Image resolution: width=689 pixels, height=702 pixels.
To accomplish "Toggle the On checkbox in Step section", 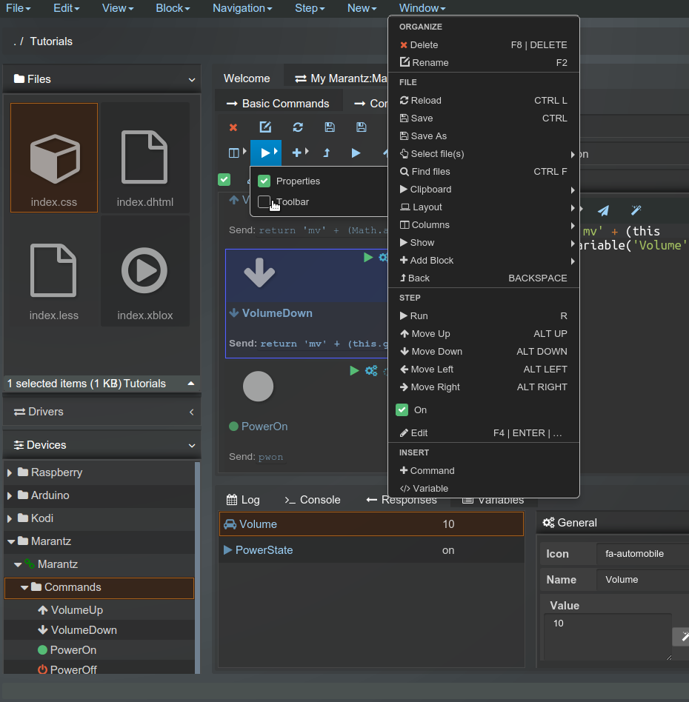I will 402,410.
